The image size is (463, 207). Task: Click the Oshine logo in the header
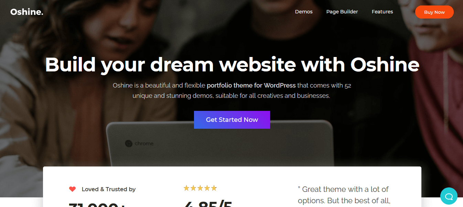click(27, 12)
